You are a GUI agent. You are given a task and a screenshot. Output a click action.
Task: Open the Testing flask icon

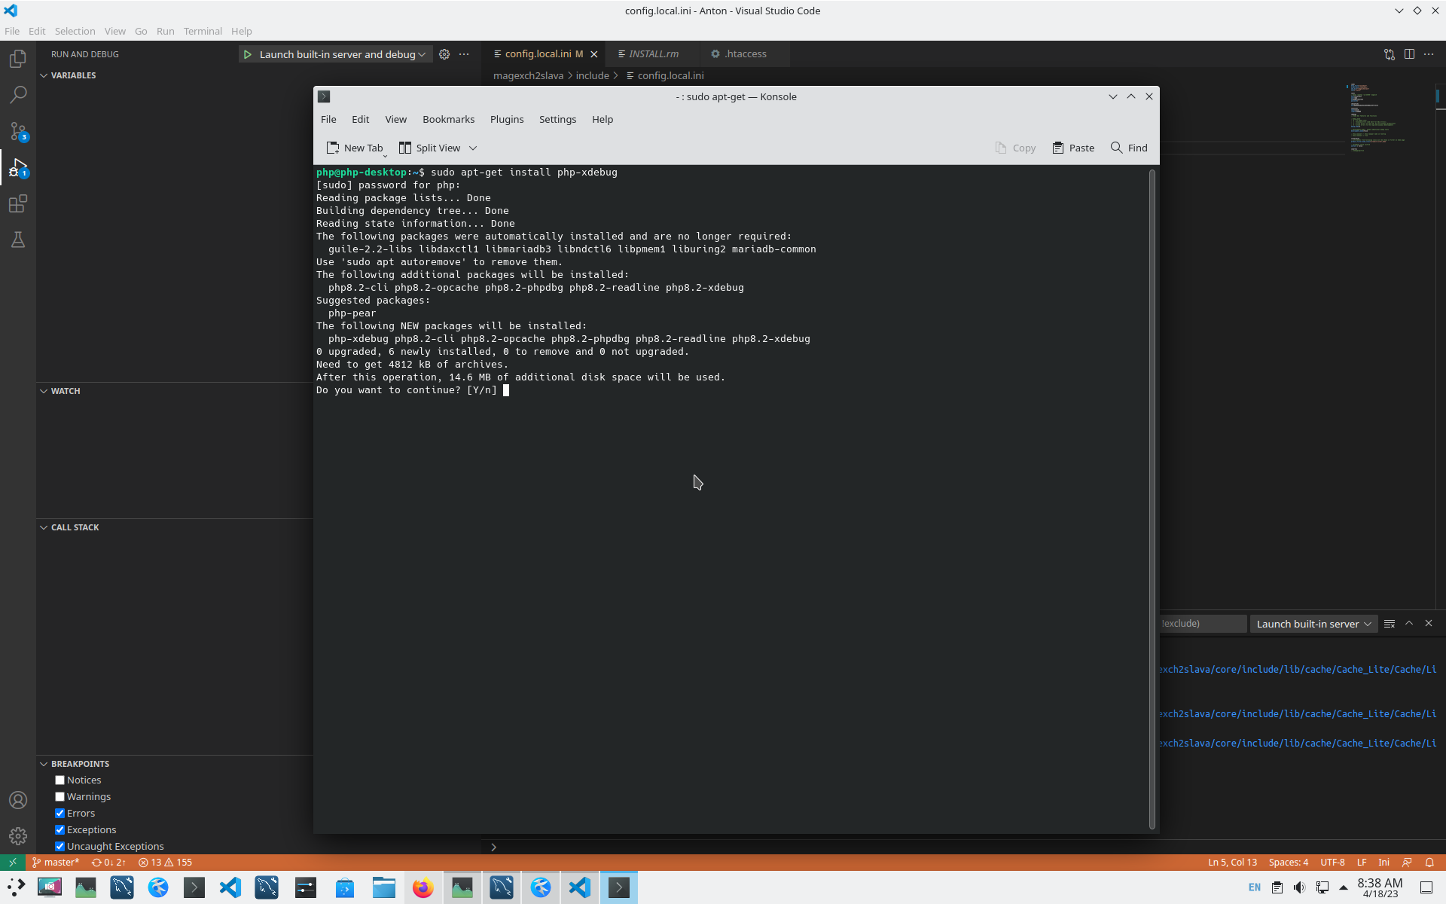pyautogui.click(x=18, y=240)
